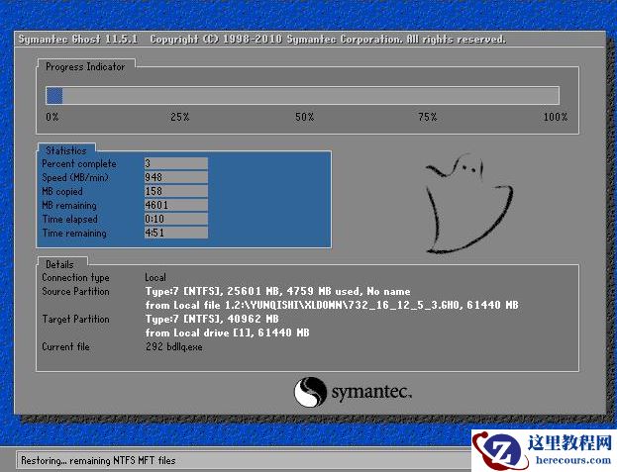Image resolution: width=617 pixels, height=472 pixels.
Task: Click the filled blue progress bar segment
Action: 54,96
